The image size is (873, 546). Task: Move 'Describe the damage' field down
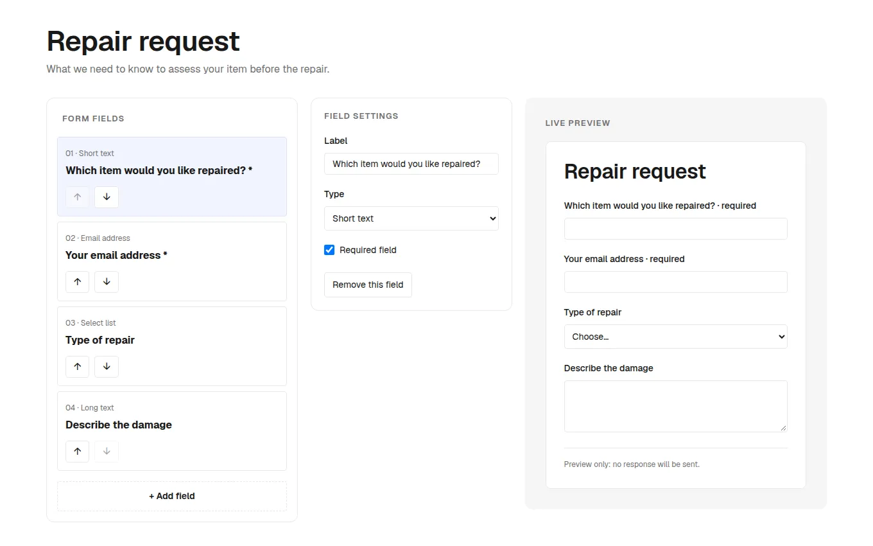(107, 452)
